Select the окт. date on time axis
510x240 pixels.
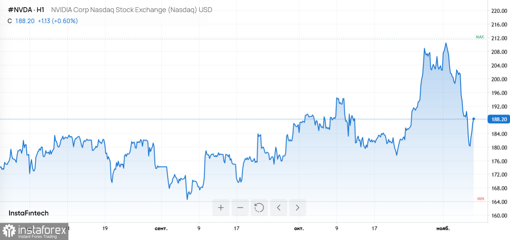click(299, 229)
